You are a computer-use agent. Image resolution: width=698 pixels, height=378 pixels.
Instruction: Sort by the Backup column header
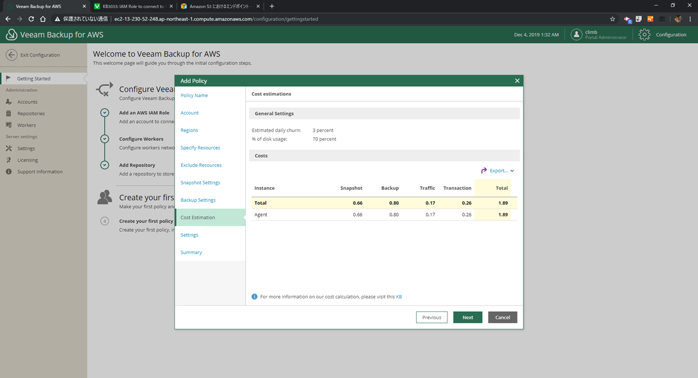tap(390, 188)
